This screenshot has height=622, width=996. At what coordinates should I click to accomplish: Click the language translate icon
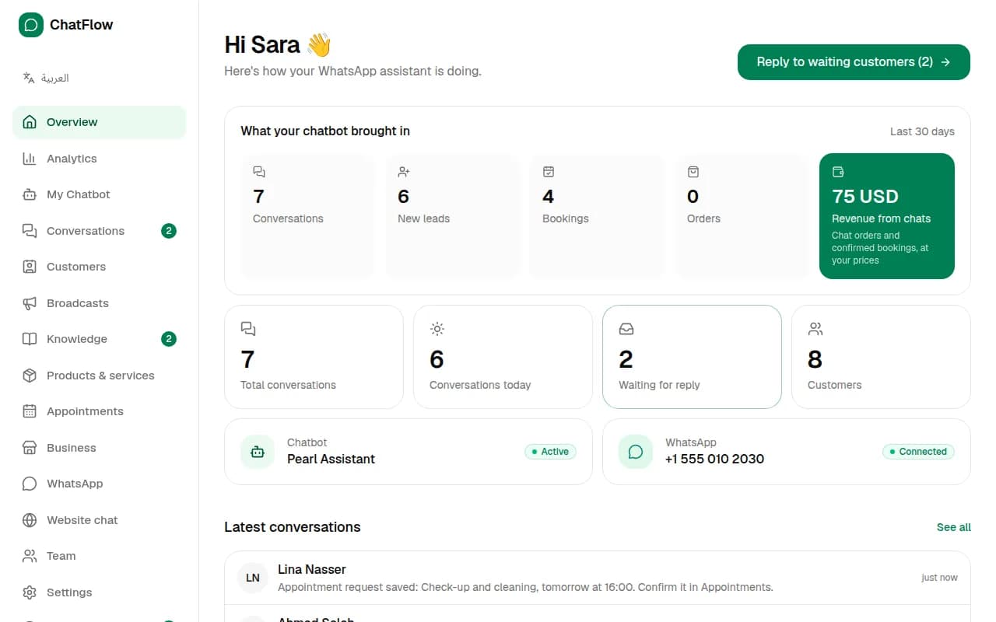tap(29, 78)
